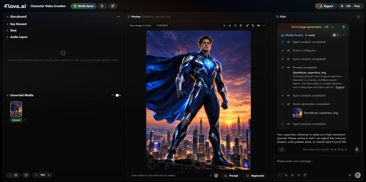The image size is (366, 182).
Task: Select the crop tool
Action: [x=253, y=26]
